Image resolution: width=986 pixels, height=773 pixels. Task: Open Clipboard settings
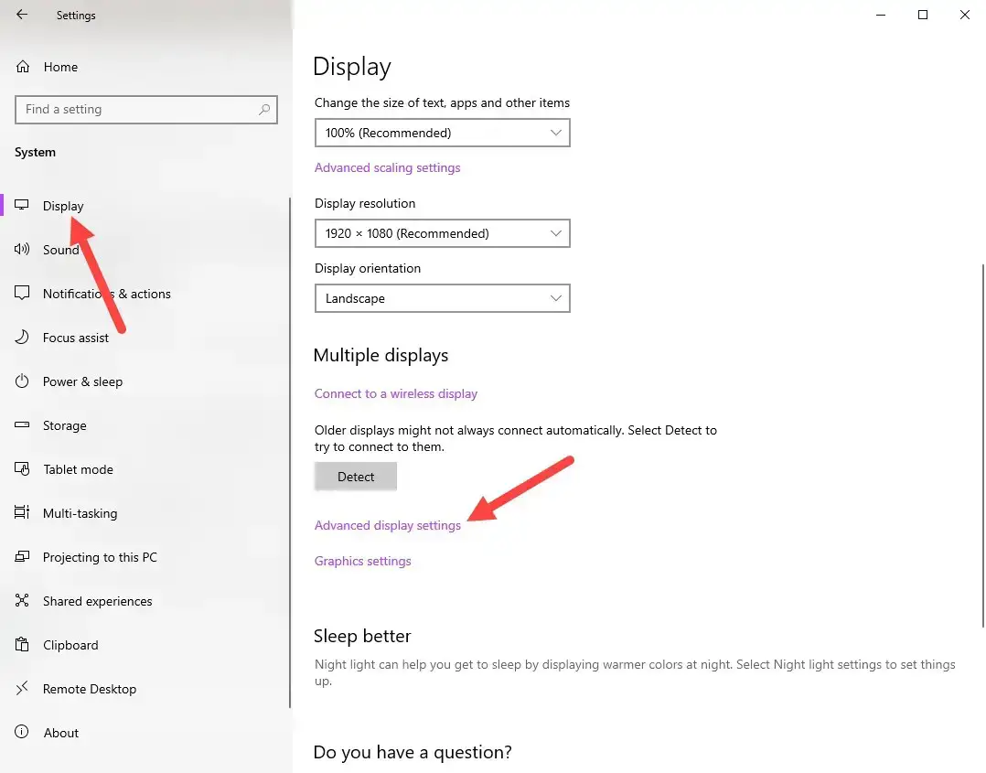(x=70, y=645)
